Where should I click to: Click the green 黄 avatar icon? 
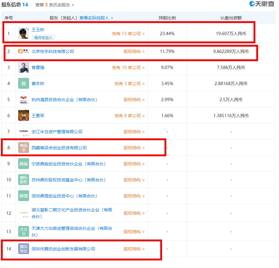pyautogui.click(x=24, y=83)
